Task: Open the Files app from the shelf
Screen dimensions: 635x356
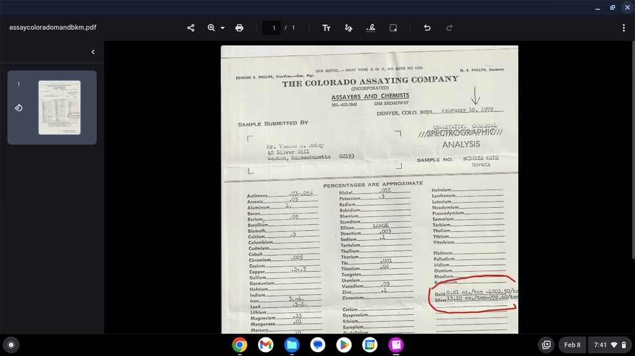Action: point(292,344)
